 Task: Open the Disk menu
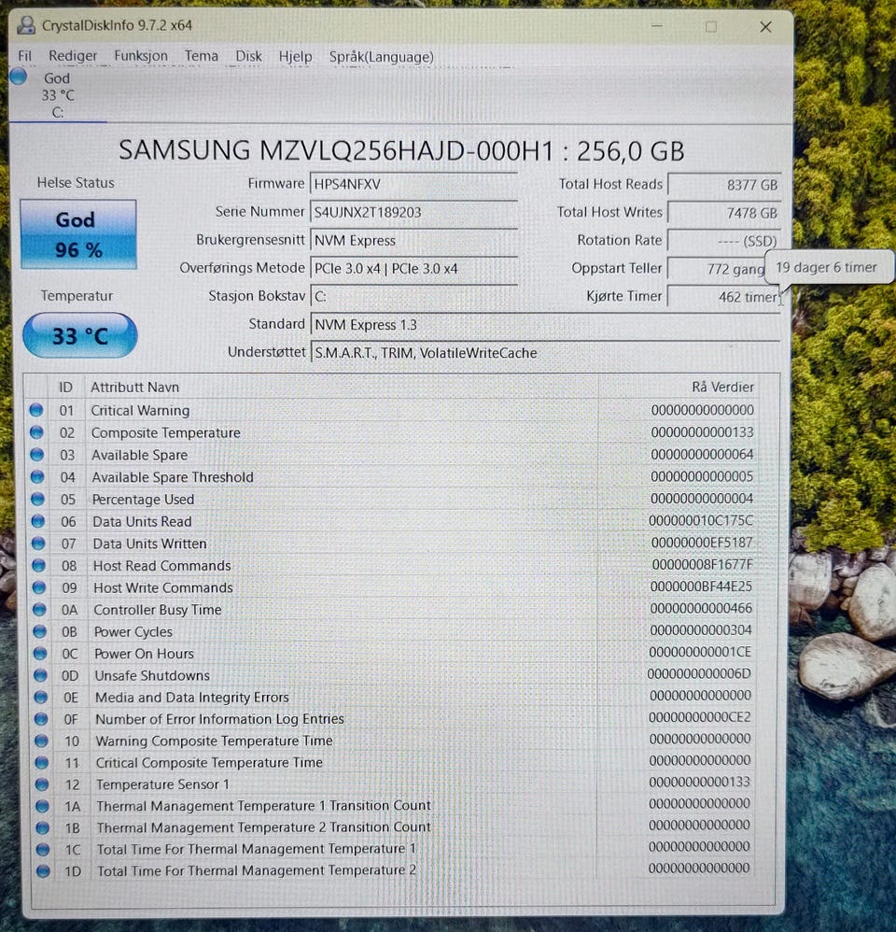[248, 56]
